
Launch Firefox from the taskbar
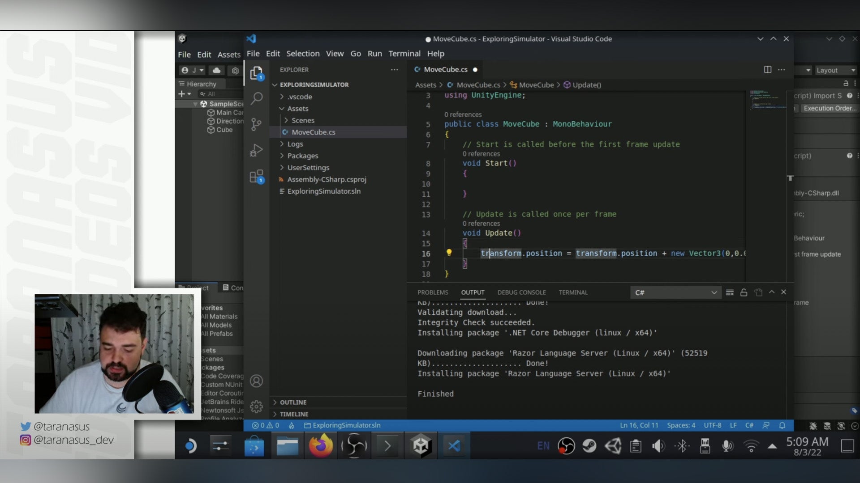click(321, 446)
